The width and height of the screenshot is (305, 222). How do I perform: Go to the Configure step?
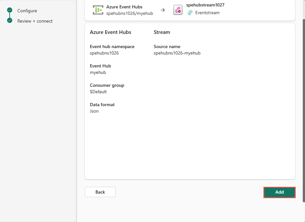pyautogui.click(x=27, y=11)
